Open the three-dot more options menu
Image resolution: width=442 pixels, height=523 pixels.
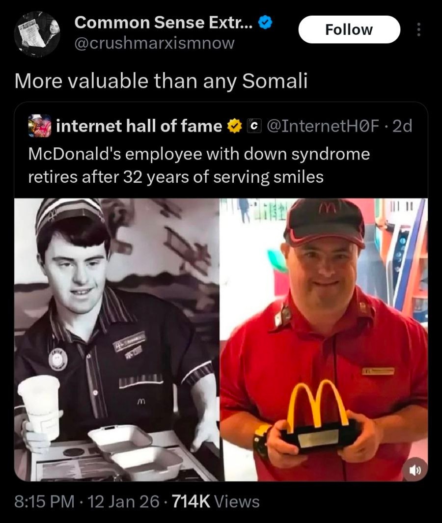pyautogui.click(x=419, y=29)
